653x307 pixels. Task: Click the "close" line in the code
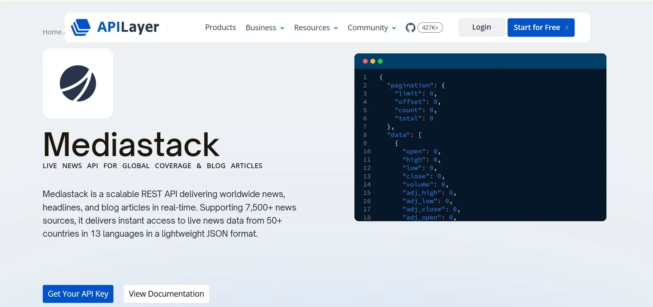(x=423, y=176)
